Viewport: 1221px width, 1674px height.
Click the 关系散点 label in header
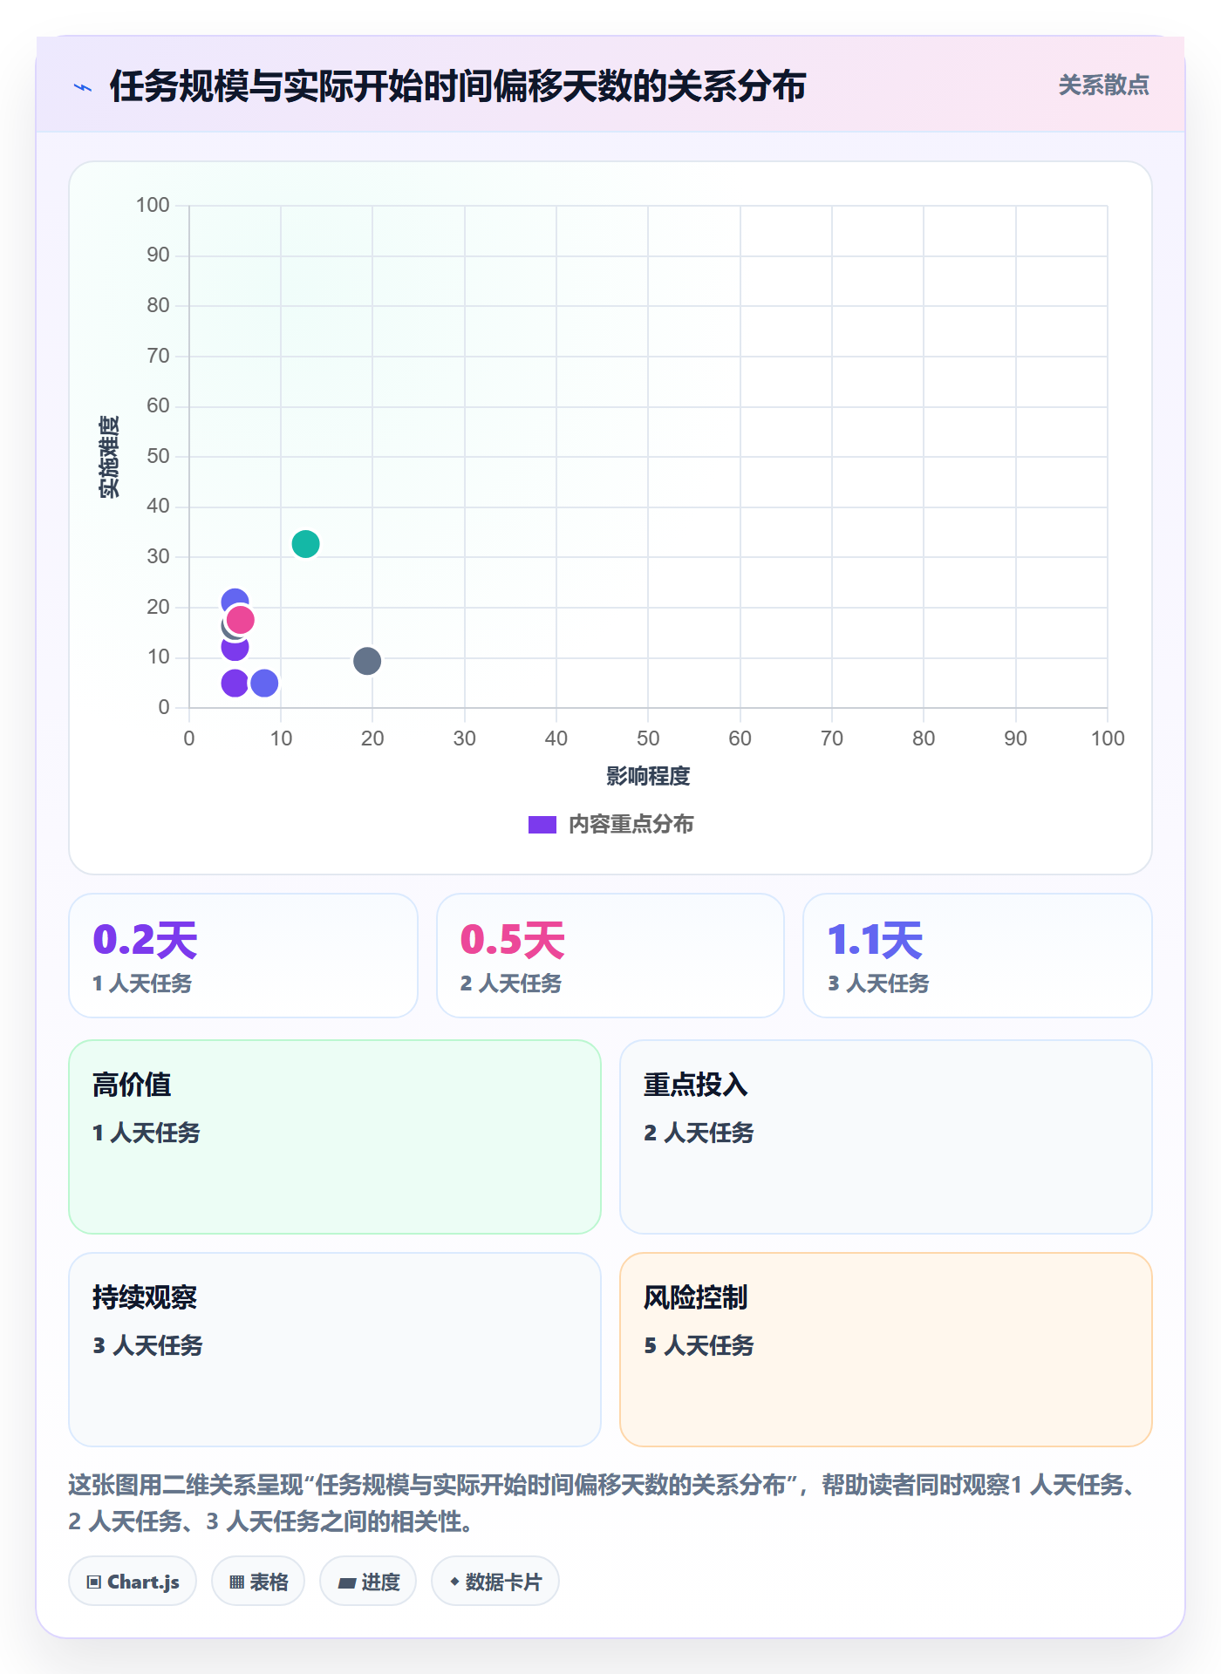point(1103,85)
